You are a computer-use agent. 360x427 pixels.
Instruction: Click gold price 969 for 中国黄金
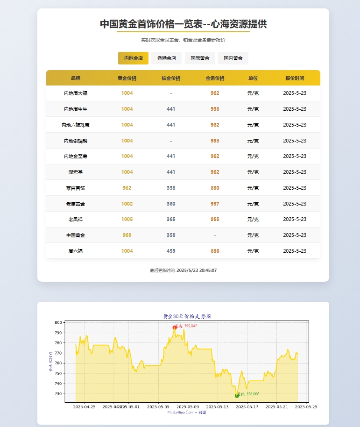pyautogui.click(x=127, y=235)
